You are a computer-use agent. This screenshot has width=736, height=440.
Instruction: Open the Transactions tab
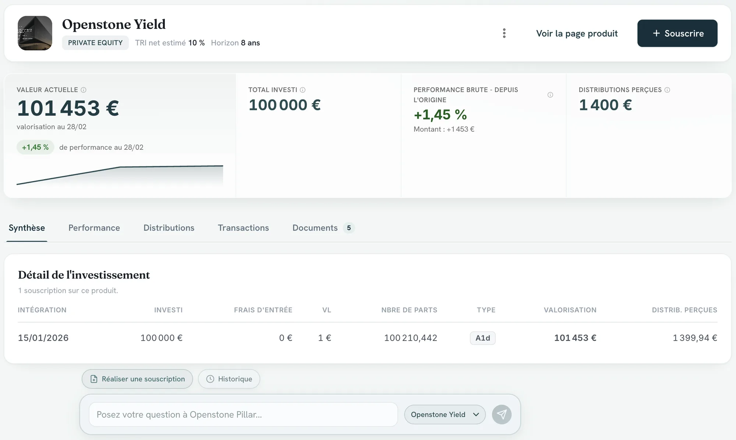pos(243,228)
